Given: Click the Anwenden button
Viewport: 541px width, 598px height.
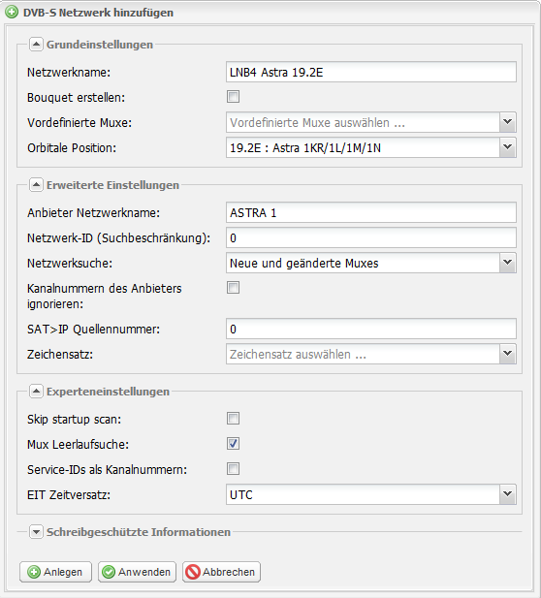Looking at the screenshot, I should 137,572.
